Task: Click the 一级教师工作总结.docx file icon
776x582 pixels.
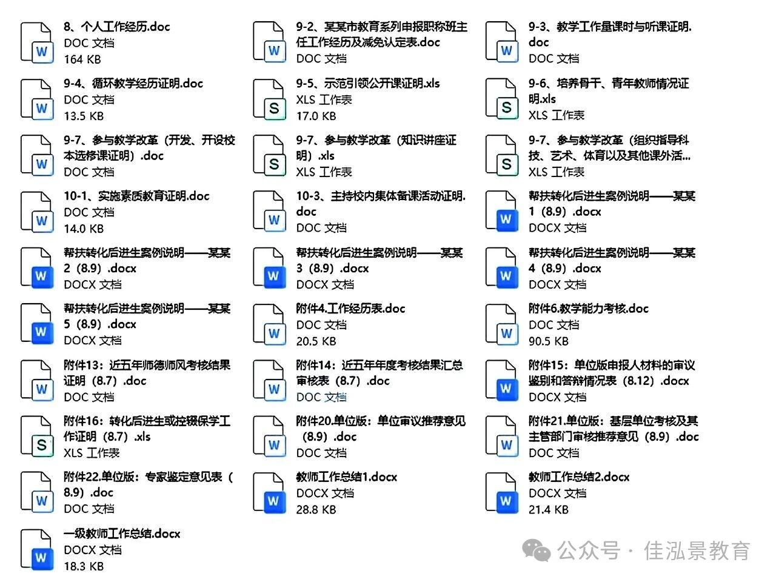Action: click(36, 550)
